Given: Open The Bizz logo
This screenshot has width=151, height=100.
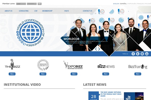Looking at the screenshot, I should click(x=12, y=64).
